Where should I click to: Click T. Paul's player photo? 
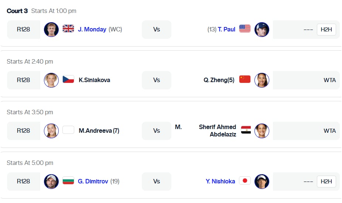[262, 30]
